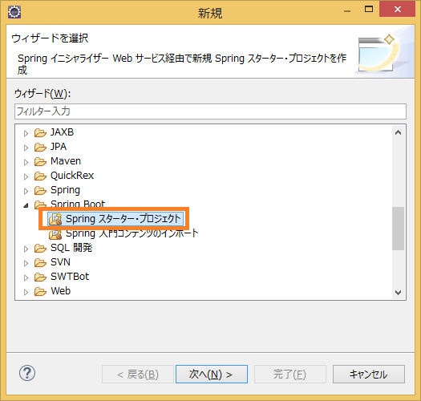This screenshot has height=401, width=421.
Task: Click the 次へ(N) > button
Action: tap(212, 374)
